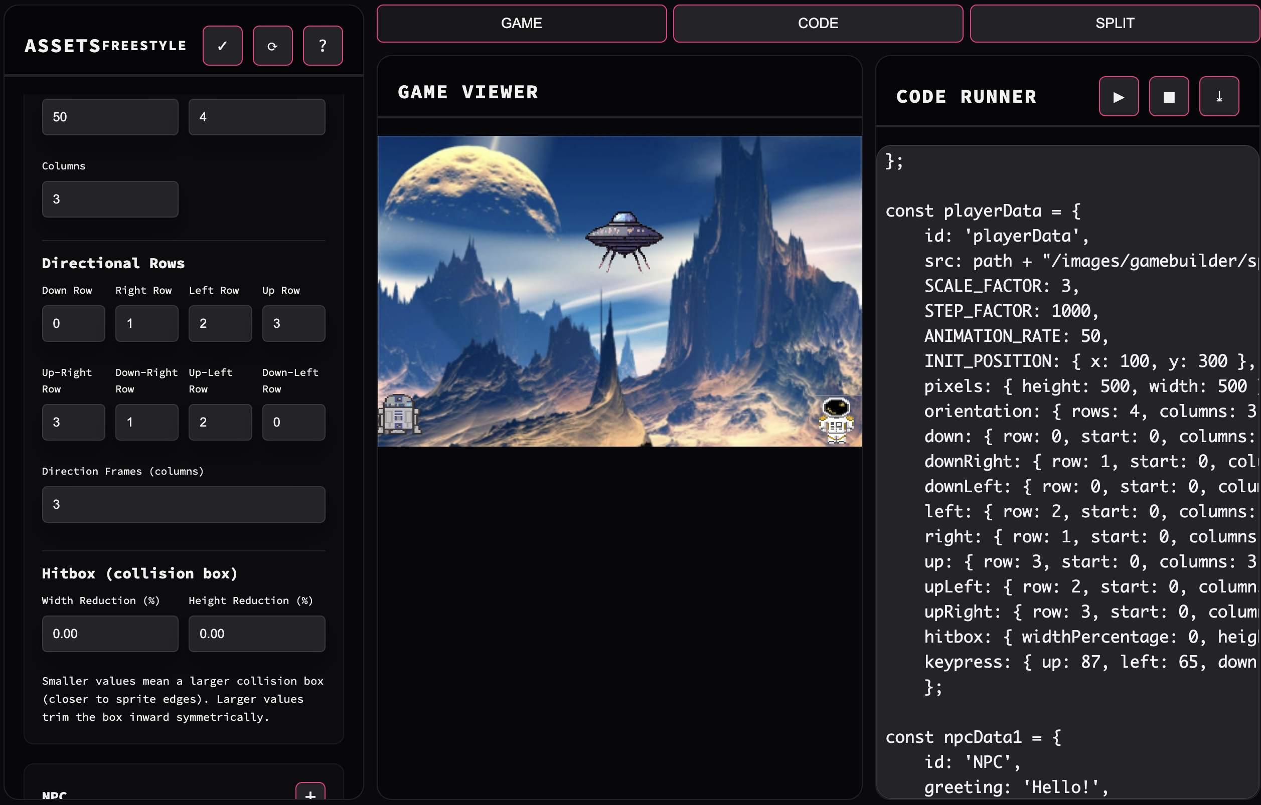Stop code execution using the square icon
Screen dimensions: 1261x805
[1169, 96]
